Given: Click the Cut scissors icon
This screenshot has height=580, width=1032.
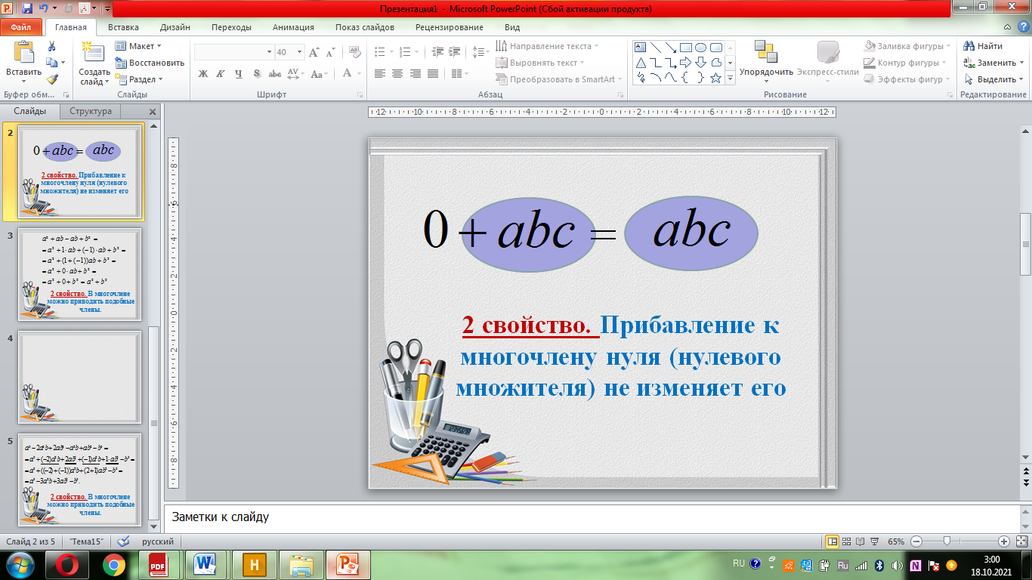Looking at the screenshot, I should click(51, 46).
